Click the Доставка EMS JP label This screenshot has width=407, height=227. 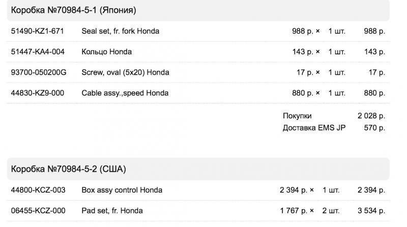tap(314, 128)
